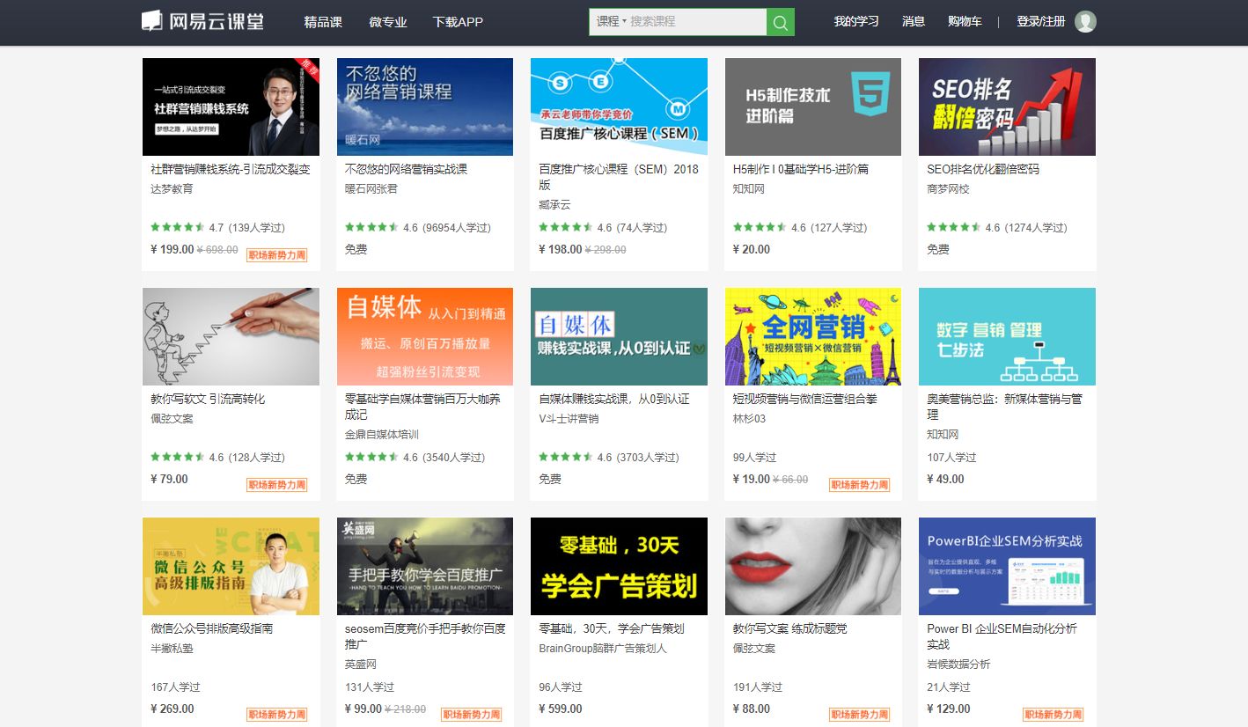This screenshot has height=727, width=1248.
Task: Expand the 课程 search type dropdown
Action: (x=611, y=21)
